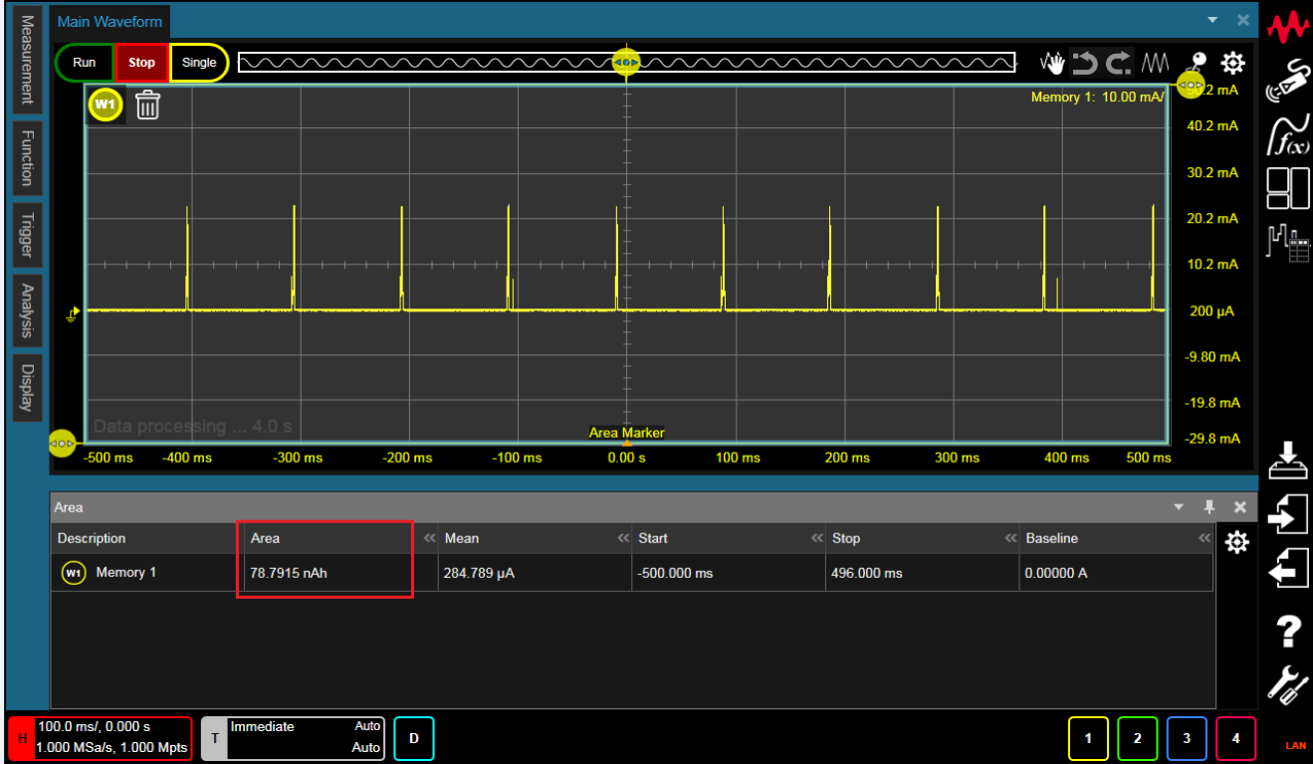The image size is (1313, 764).
Task: Click the Area Marker label on graph
Action: pos(626,433)
